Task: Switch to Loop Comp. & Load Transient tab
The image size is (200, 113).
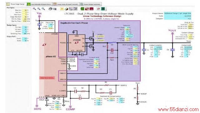Action: click(66, 4)
